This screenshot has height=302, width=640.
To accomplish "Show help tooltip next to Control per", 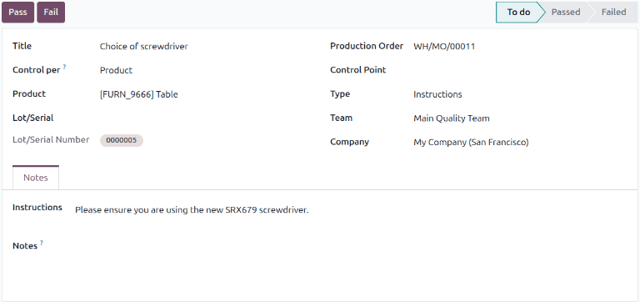I will pyautogui.click(x=64, y=67).
